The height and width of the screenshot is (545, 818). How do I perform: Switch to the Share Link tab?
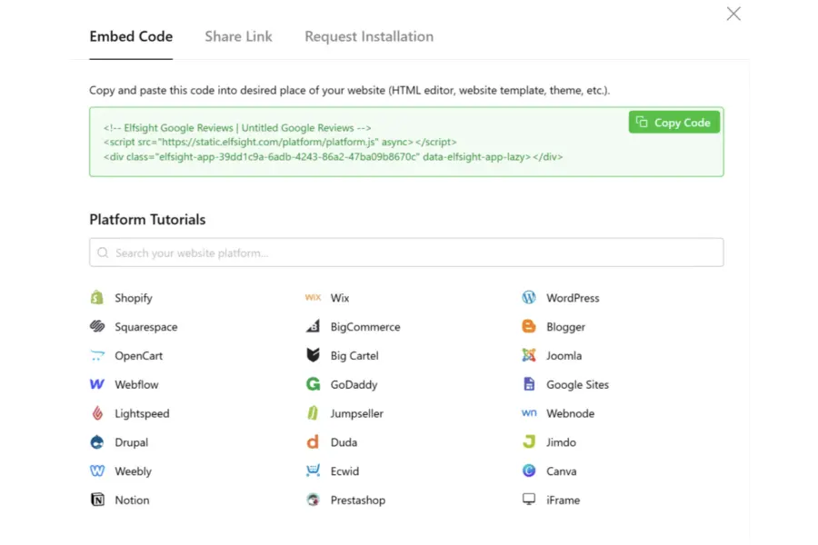238,36
